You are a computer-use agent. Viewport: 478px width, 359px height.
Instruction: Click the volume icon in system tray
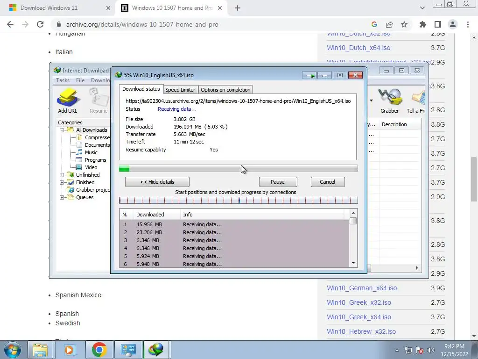click(x=431, y=351)
